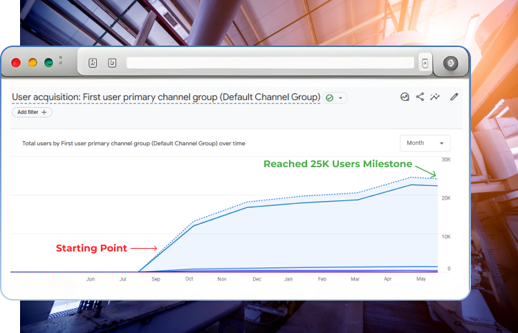
Task: Click the pencil customize report icon
Action: pos(454,97)
